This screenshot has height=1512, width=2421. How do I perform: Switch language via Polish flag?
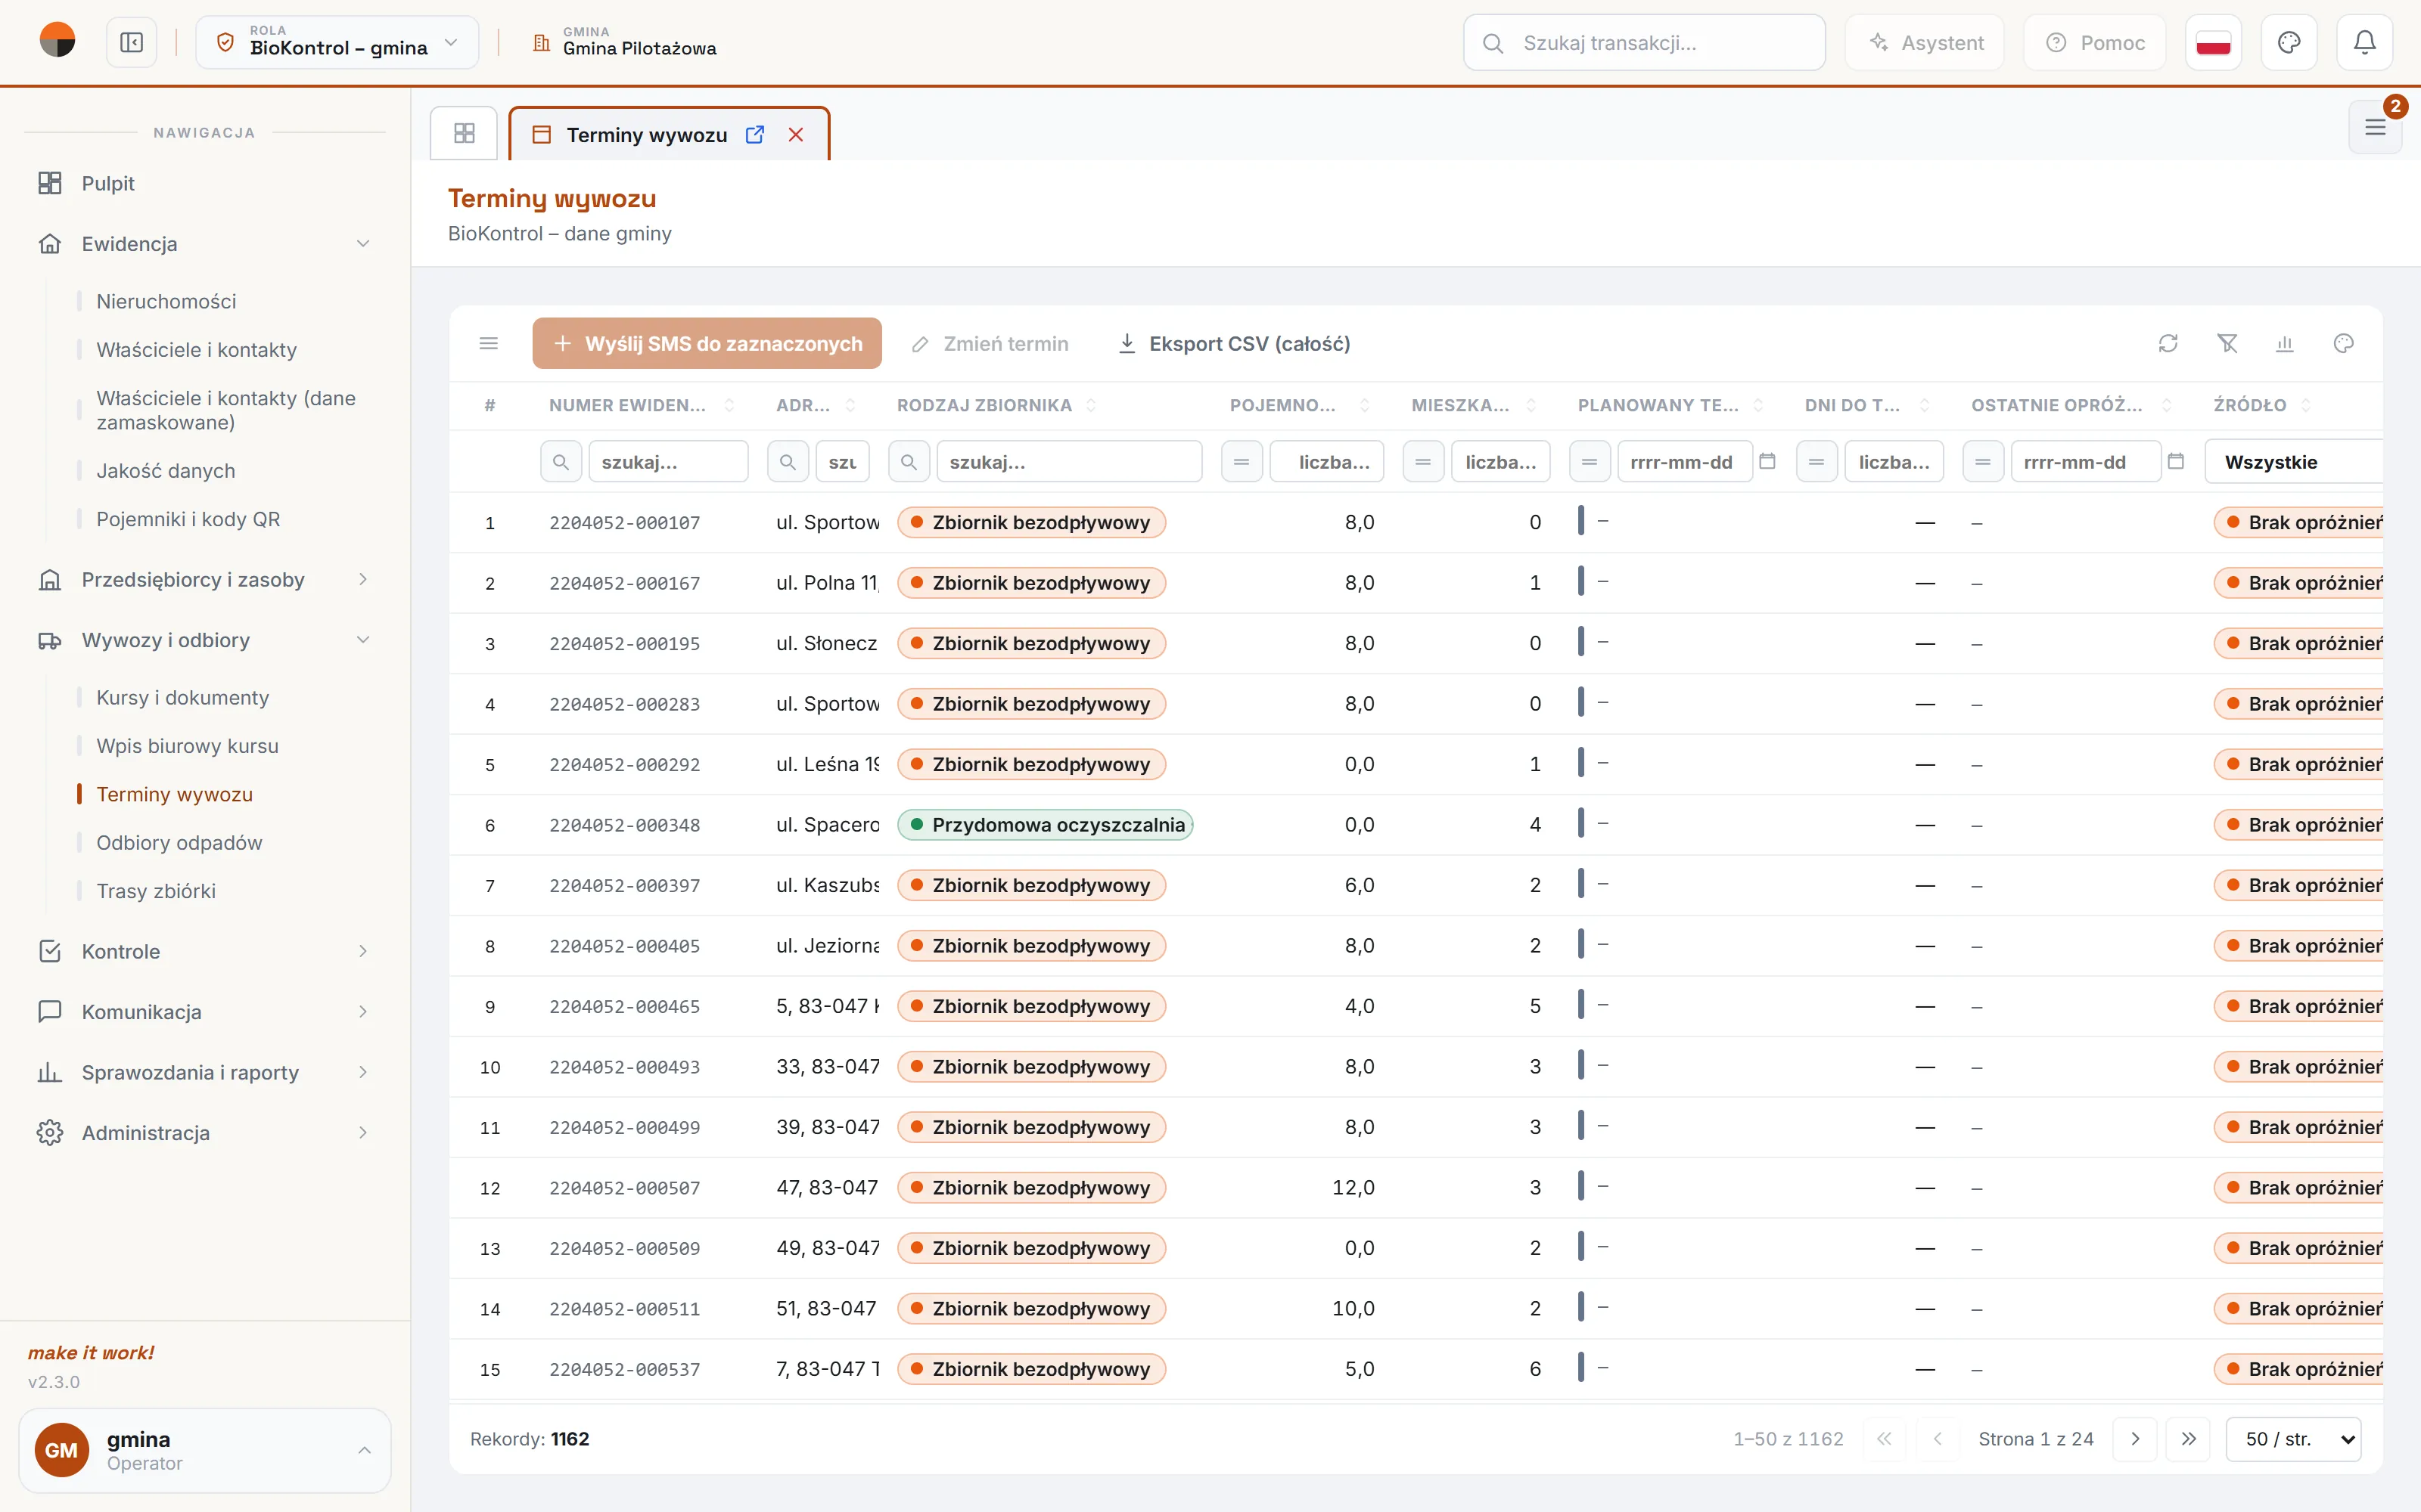point(2213,43)
